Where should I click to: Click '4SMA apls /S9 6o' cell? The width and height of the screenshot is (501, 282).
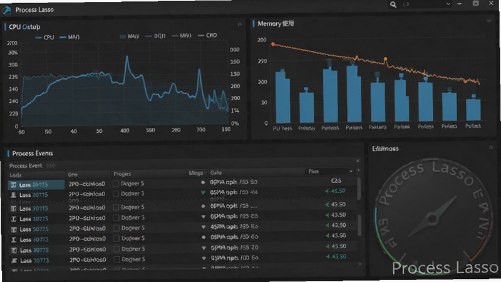pos(234,226)
